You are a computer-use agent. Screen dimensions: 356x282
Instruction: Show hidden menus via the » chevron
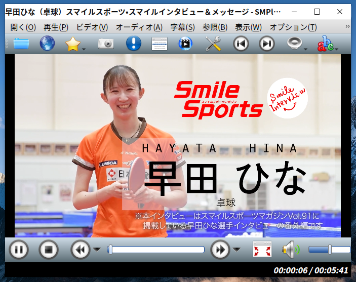point(347,26)
